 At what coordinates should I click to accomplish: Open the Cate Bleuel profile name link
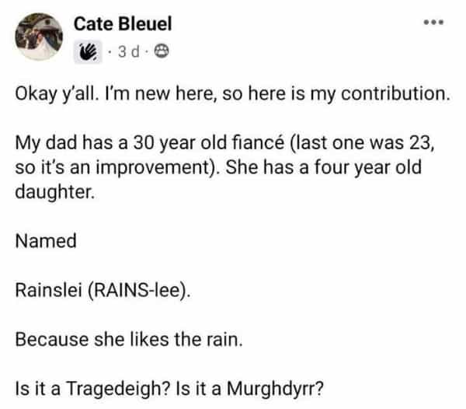[x=122, y=25]
